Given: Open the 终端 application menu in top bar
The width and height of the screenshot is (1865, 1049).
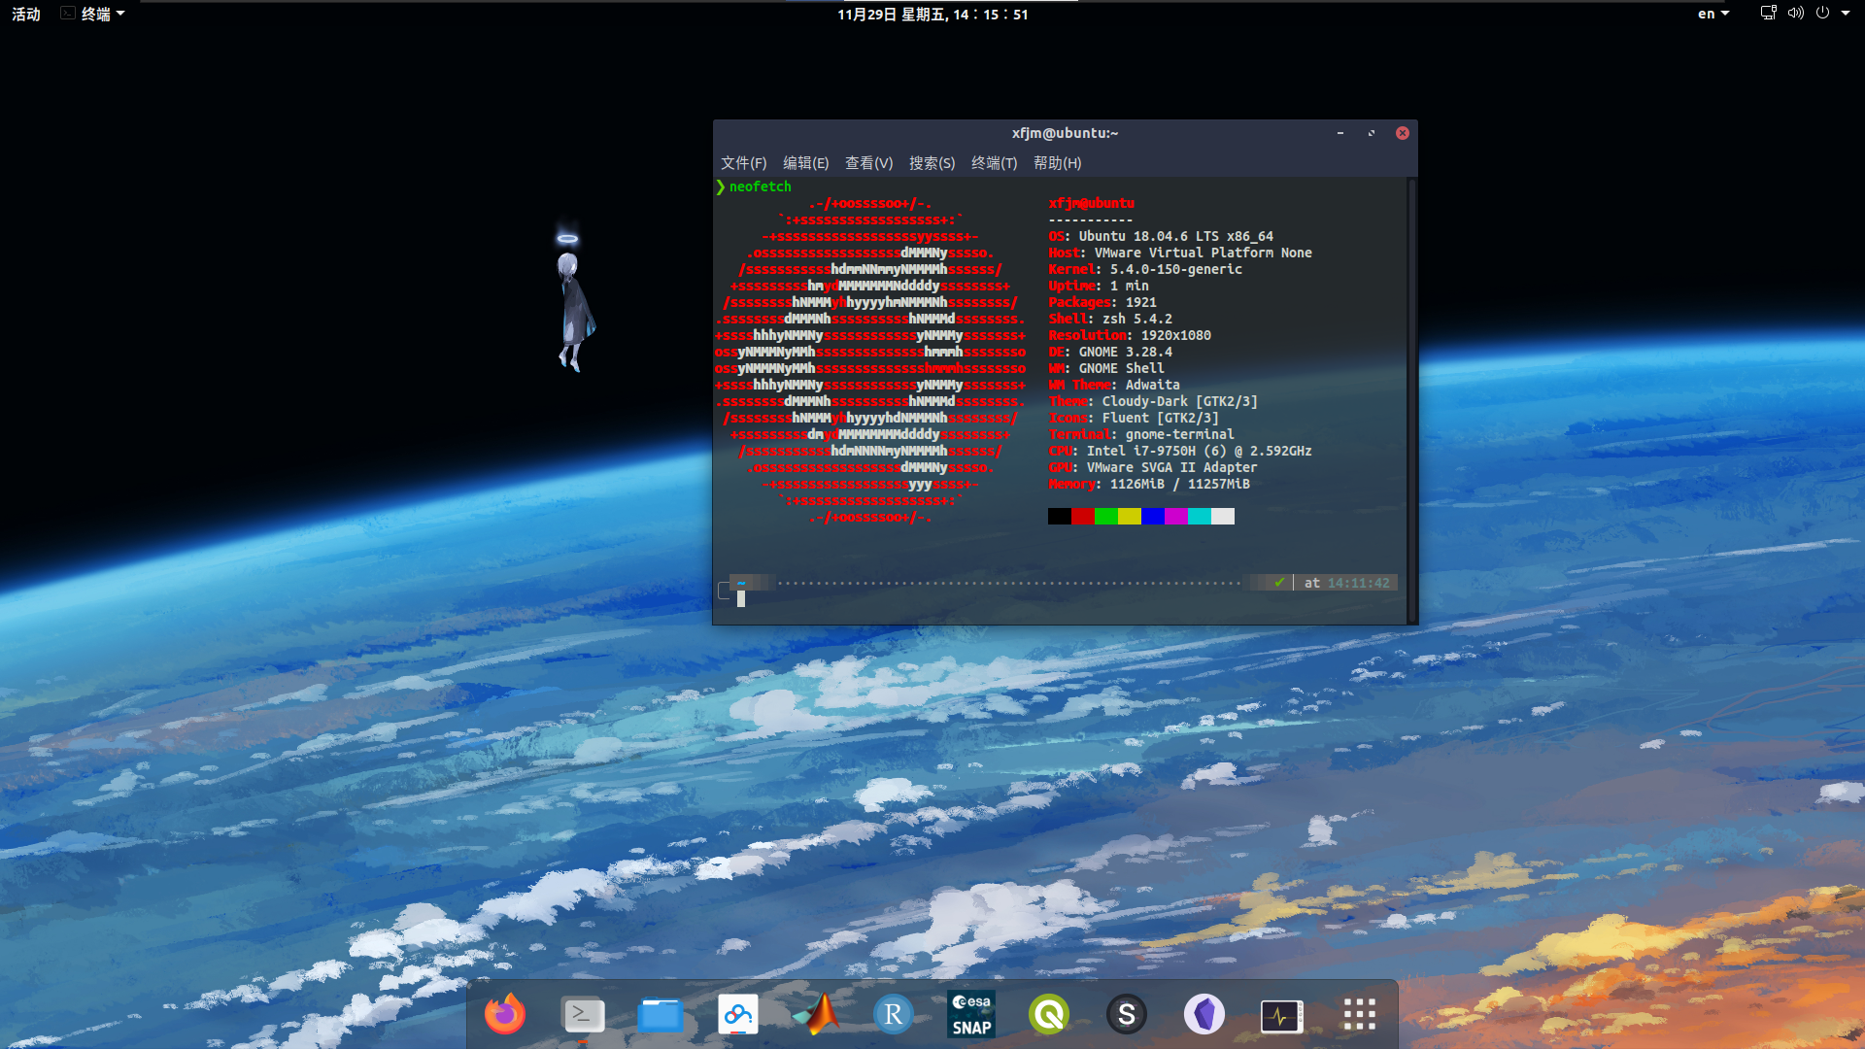Looking at the screenshot, I should click(93, 14).
